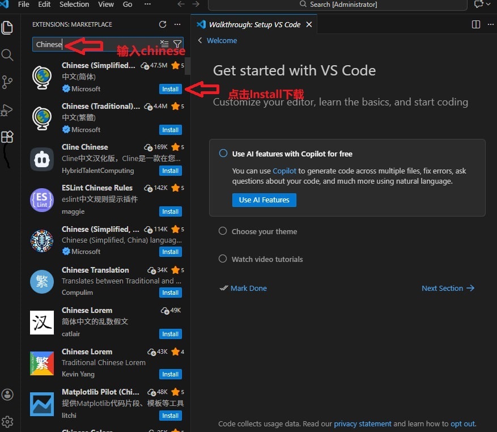Screen dimensions: 497x432
Task: Open the Search view in activity bar
Action: click(7, 54)
